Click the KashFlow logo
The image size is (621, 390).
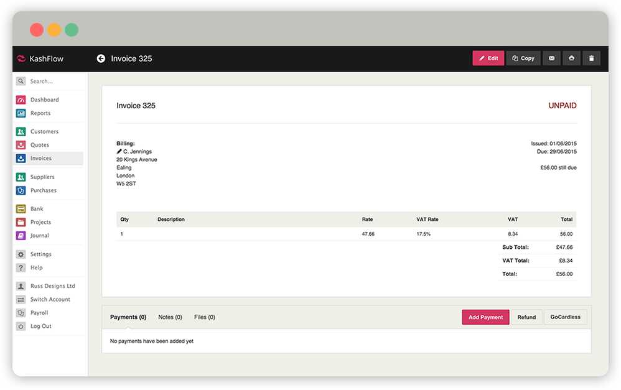coord(41,58)
